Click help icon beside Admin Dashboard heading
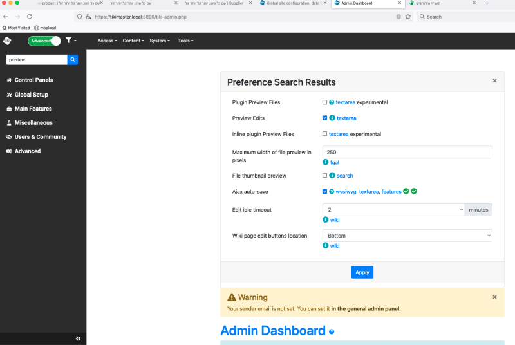The image size is (515, 345). 332,332
